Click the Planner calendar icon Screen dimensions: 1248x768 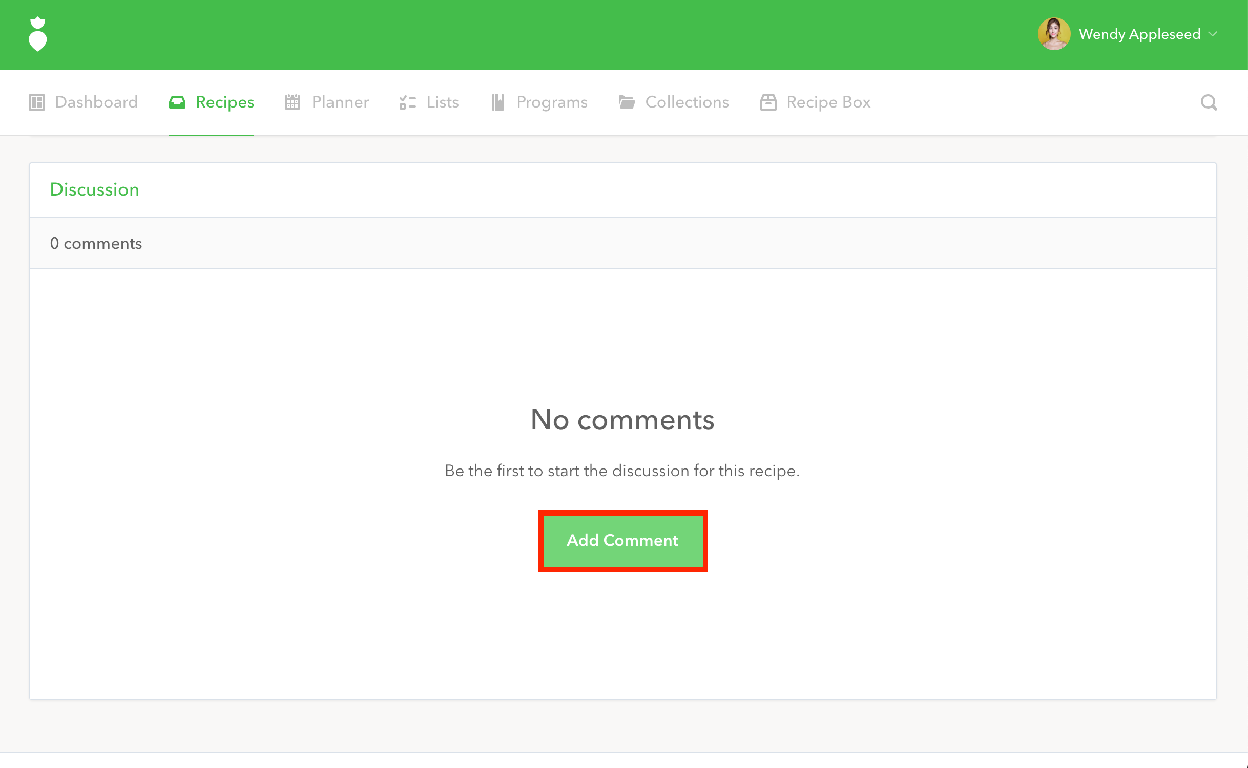coord(293,102)
